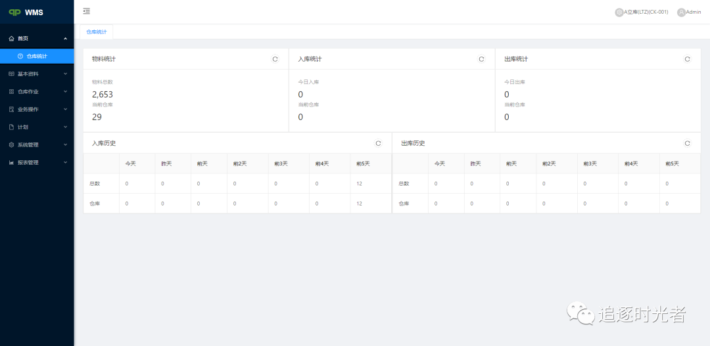Refresh the 物料统计 card
The image size is (710, 346).
[x=275, y=59]
